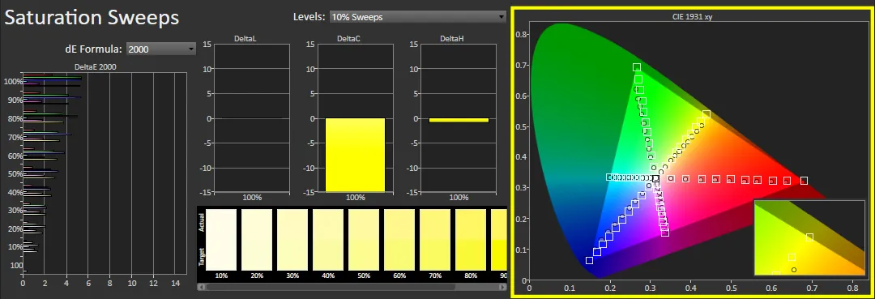The image size is (875, 299).
Task: Select the 40% yellow saturation swatch
Action: (327, 240)
